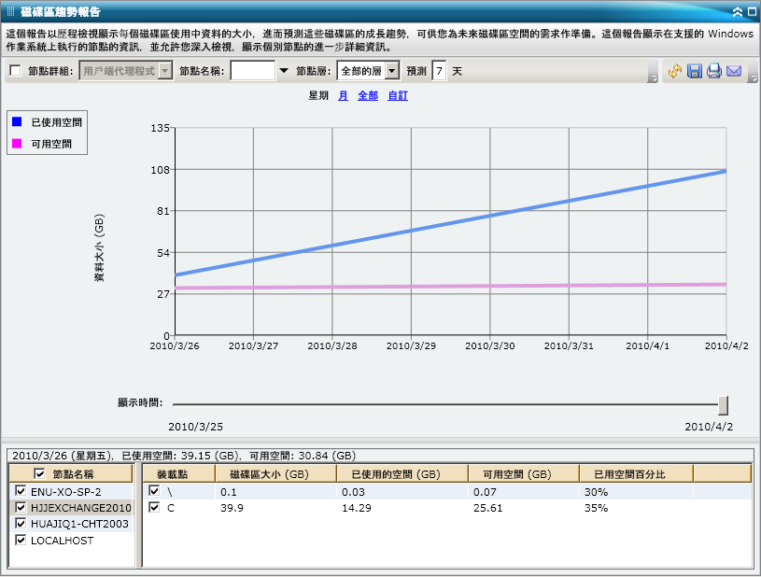
Task: Switch to the 月 time range
Action: coord(343,95)
